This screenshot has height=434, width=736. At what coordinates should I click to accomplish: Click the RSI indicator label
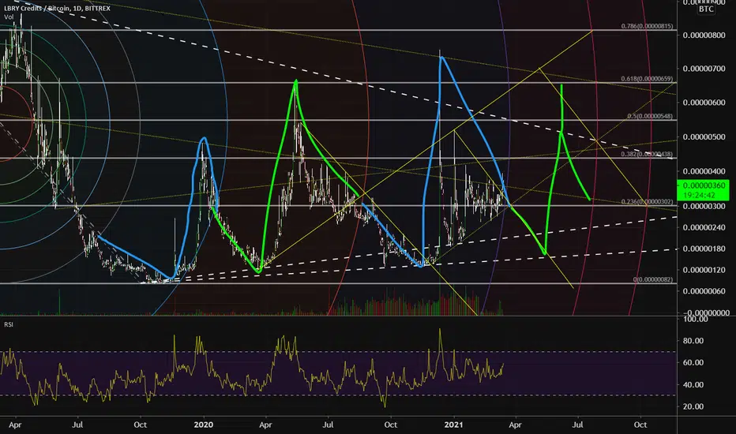click(x=9, y=324)
